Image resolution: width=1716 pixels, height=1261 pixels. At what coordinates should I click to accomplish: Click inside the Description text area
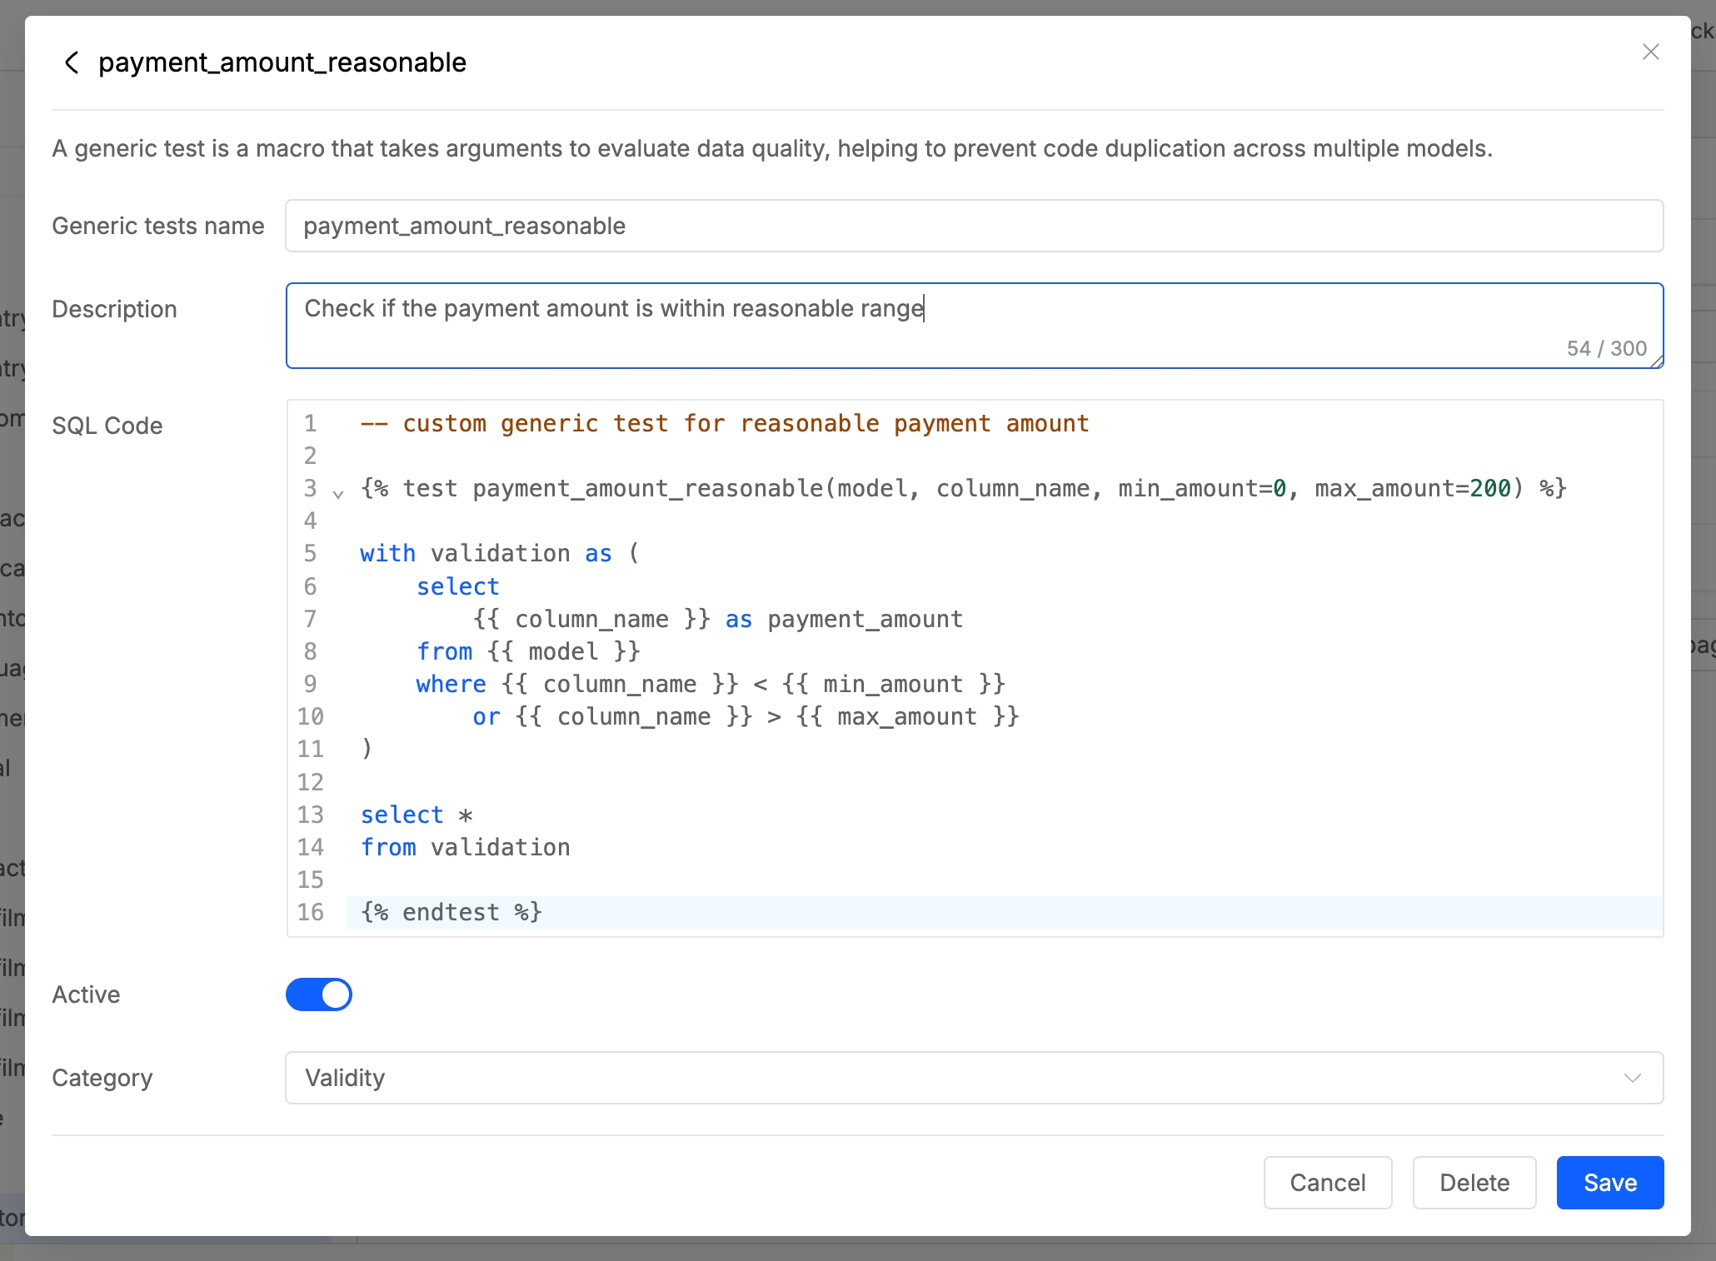coord(973,325)
